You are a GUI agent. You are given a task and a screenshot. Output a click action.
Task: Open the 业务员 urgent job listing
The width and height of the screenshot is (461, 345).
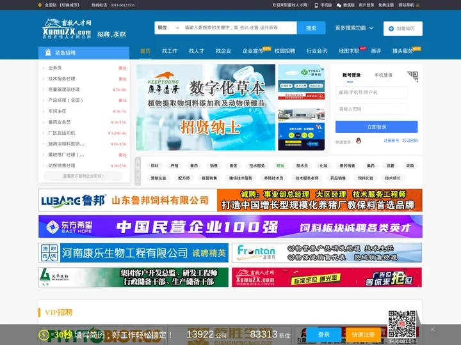click(x=55, y=68)
